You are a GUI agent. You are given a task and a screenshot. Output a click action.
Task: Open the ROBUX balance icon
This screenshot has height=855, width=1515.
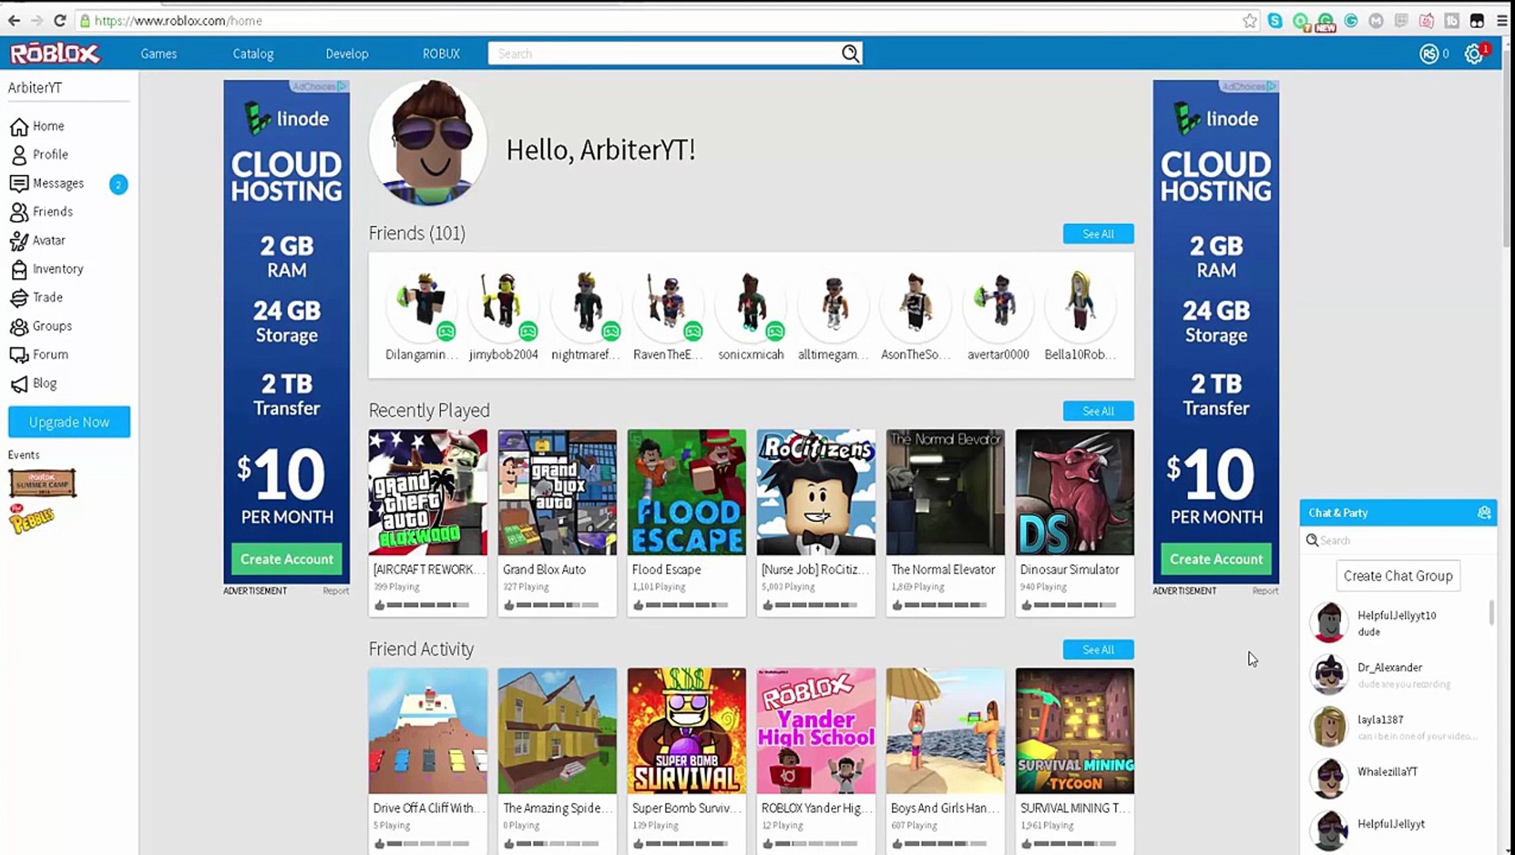pos(1428,54)
